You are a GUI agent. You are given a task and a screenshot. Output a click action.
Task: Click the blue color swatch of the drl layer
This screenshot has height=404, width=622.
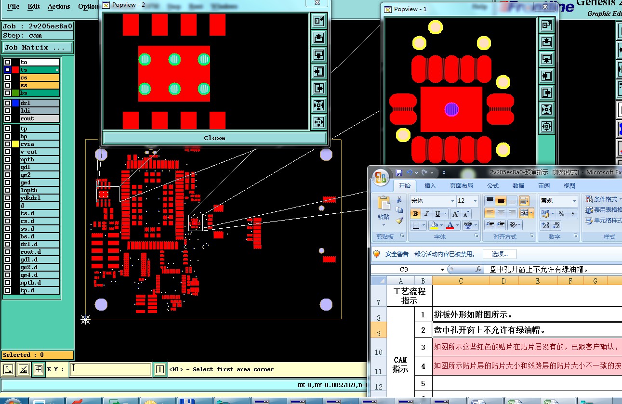(x=15, y=103)
